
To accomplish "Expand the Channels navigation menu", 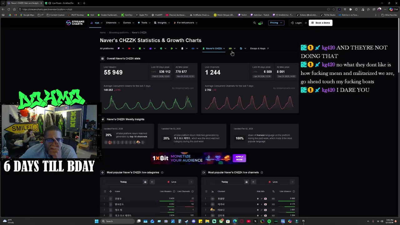I will (113, 22).
